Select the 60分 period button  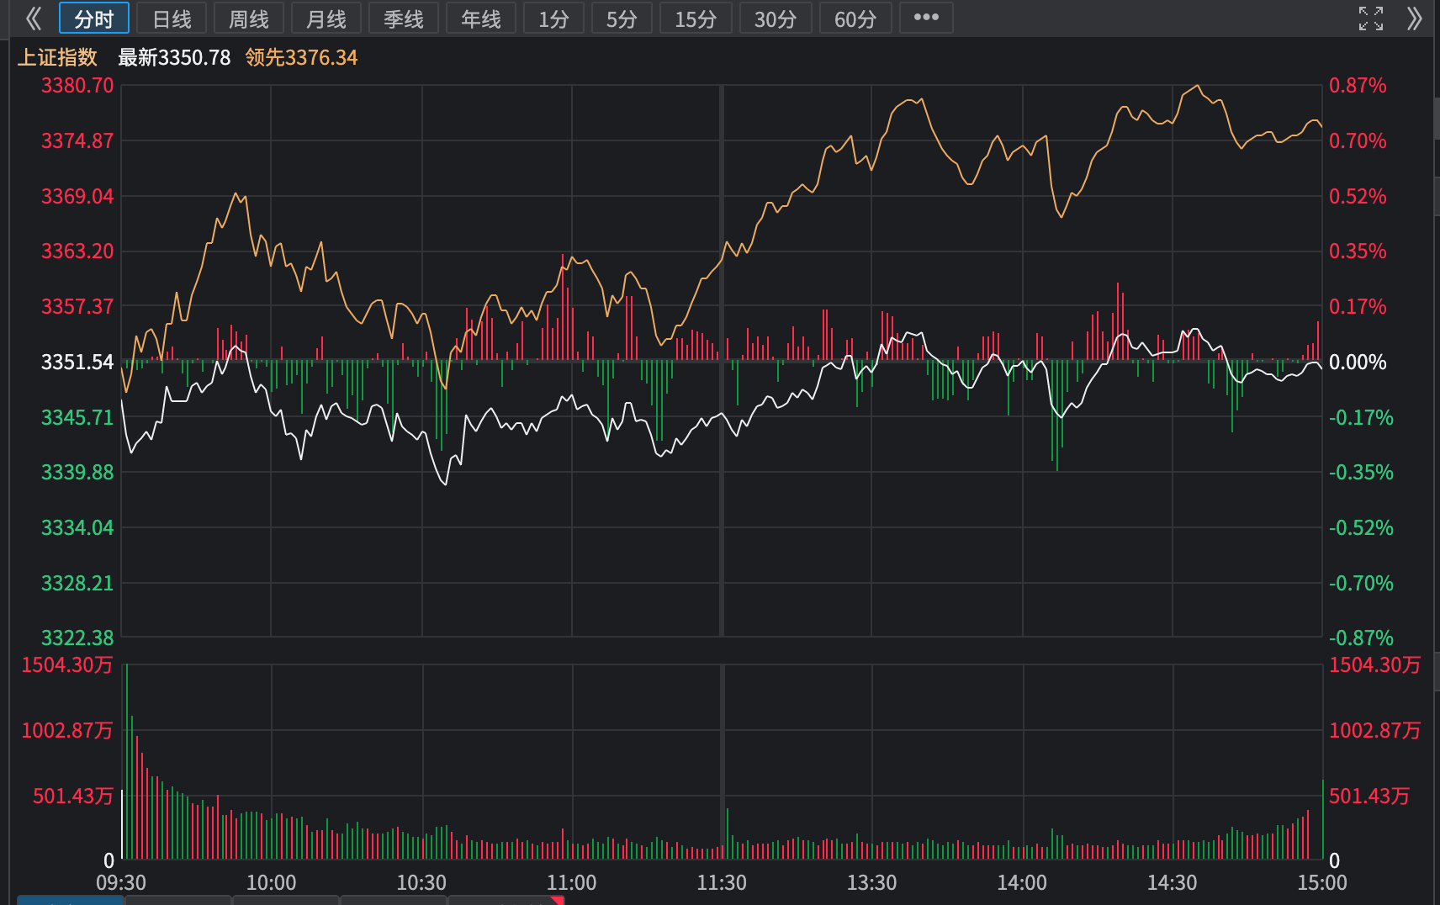tap(855, 19)
